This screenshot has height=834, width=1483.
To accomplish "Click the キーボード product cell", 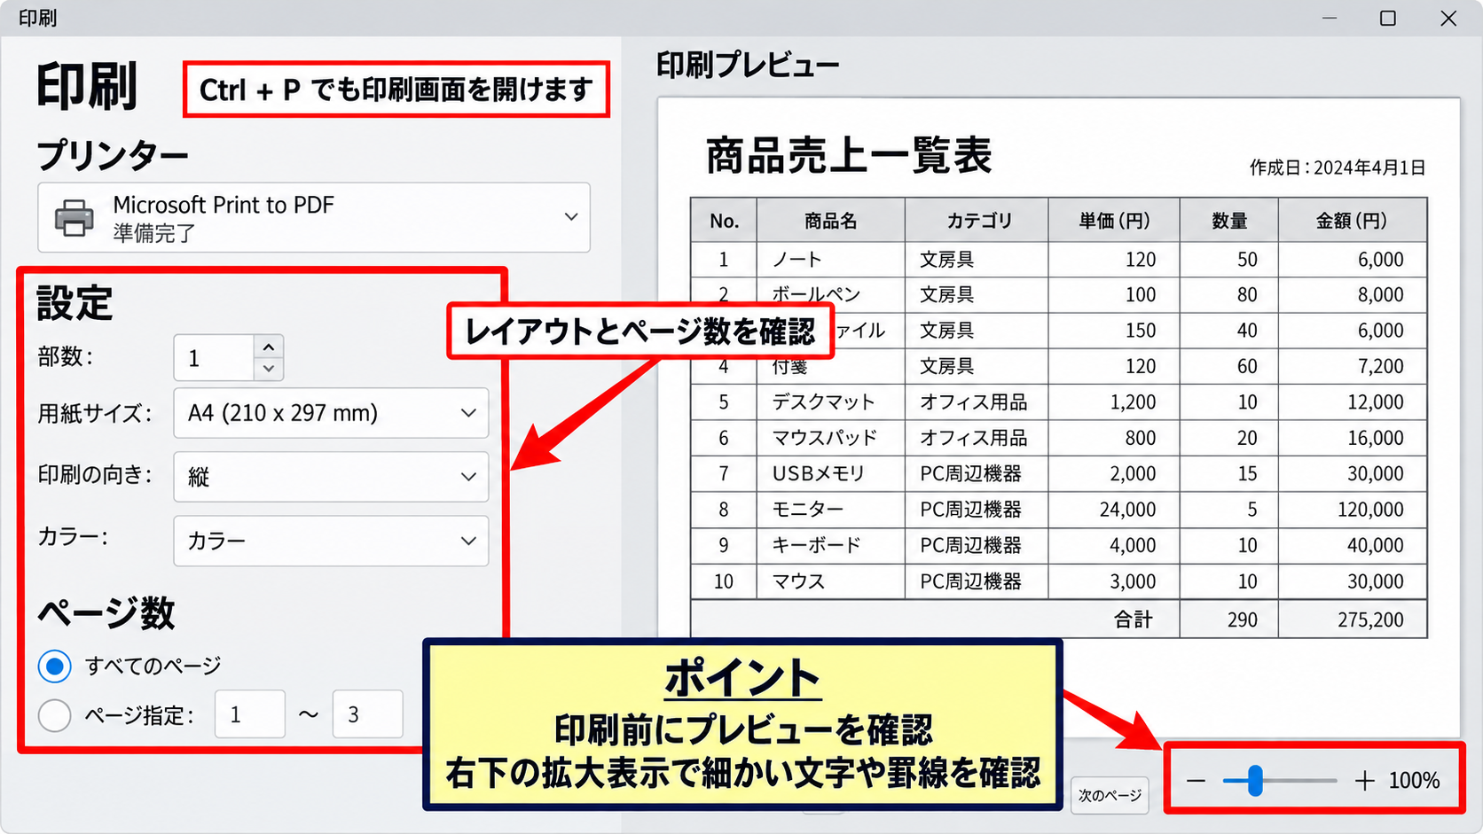I will [x=831, y=545].
